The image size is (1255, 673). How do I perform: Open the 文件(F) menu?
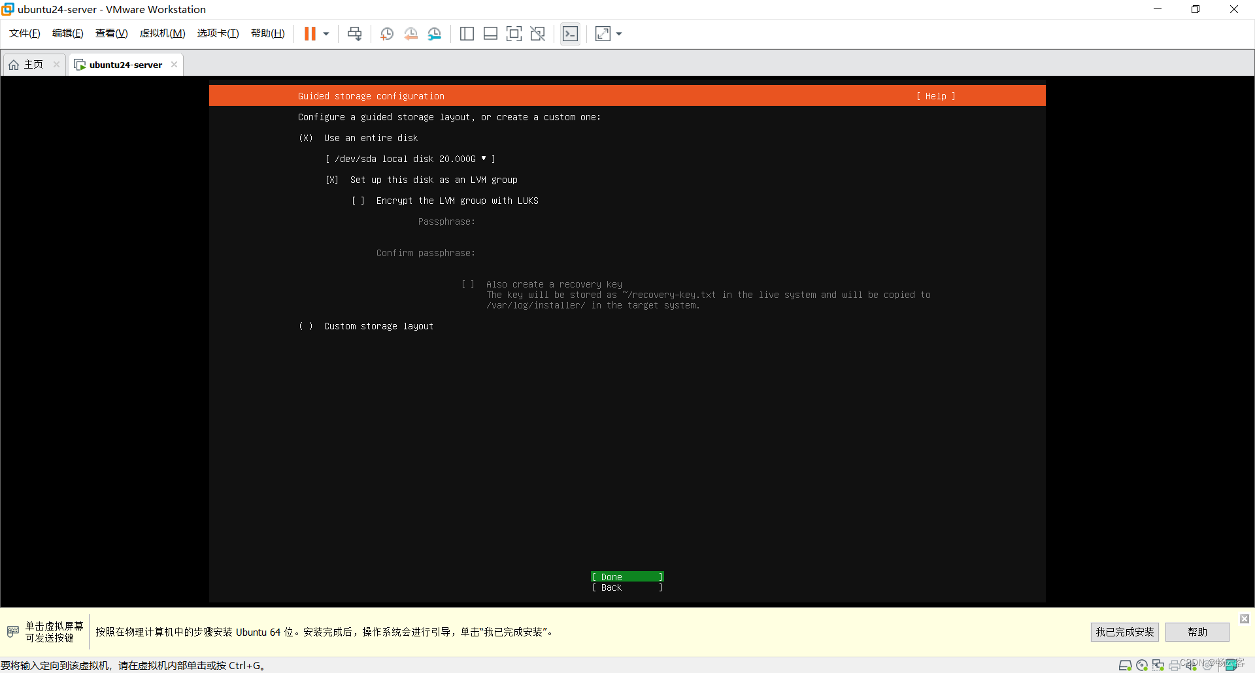tap(25, 33)
